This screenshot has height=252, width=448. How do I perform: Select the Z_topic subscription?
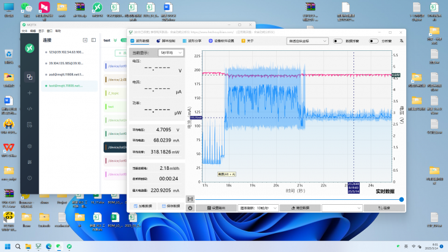click(115, 93)
